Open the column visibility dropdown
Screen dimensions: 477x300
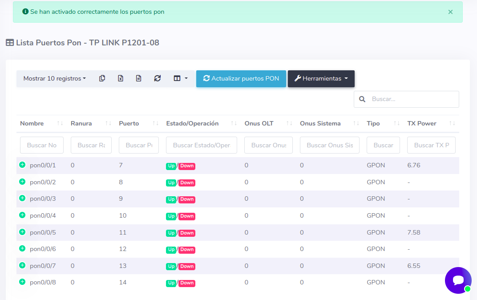click(x=180, y=78)
